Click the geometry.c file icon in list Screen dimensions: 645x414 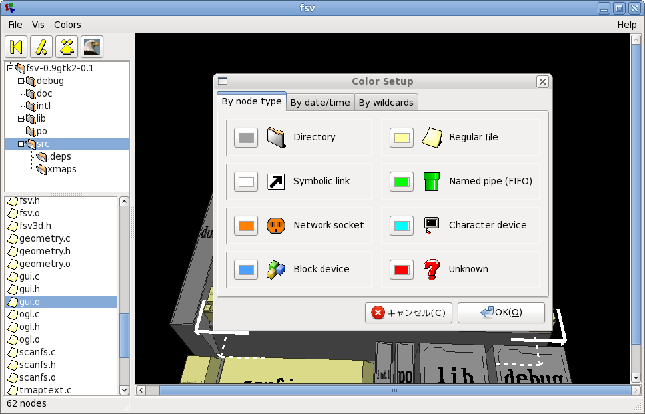[12, 239]
